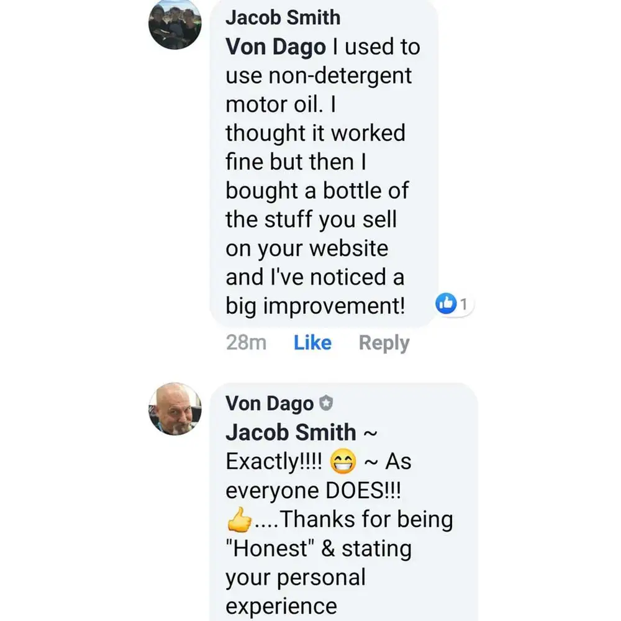
Task: Open Von Dago's profile from reply author name
Action: [270, 404]
